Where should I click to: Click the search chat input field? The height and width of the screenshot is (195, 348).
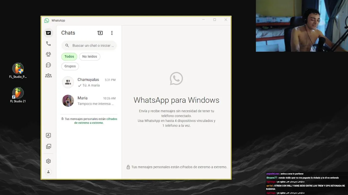89,45
